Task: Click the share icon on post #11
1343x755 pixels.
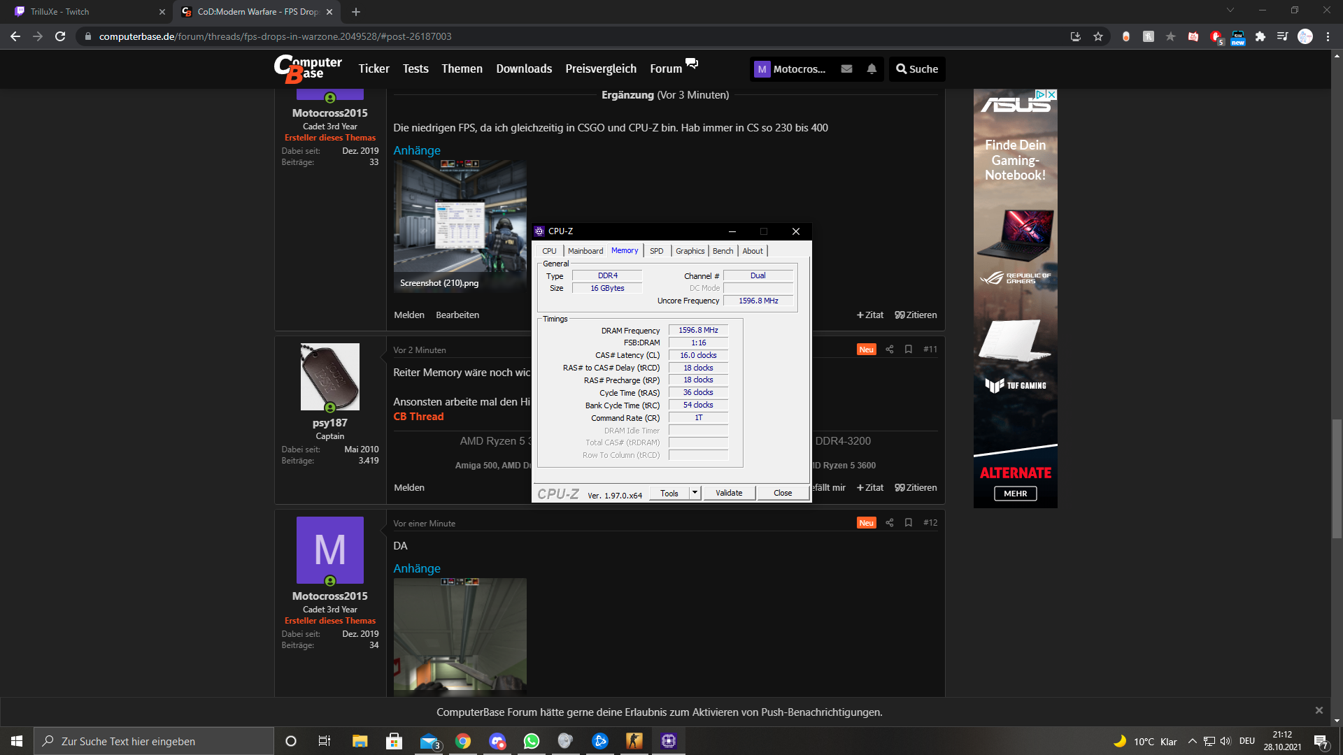Action: (x=889, y=350)
